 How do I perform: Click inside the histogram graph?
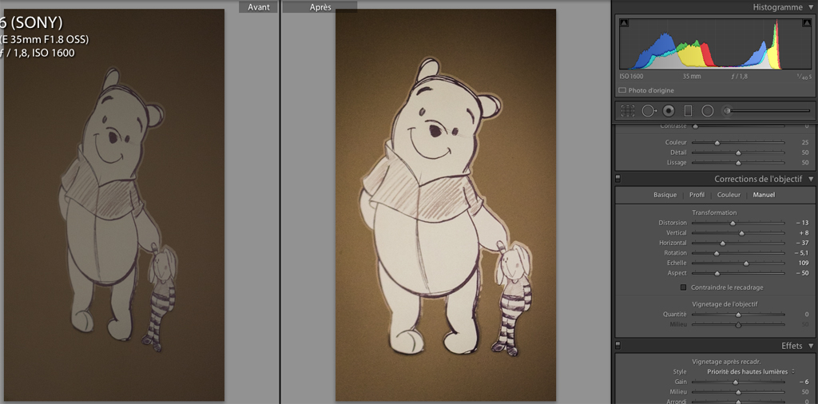(715, 43)
